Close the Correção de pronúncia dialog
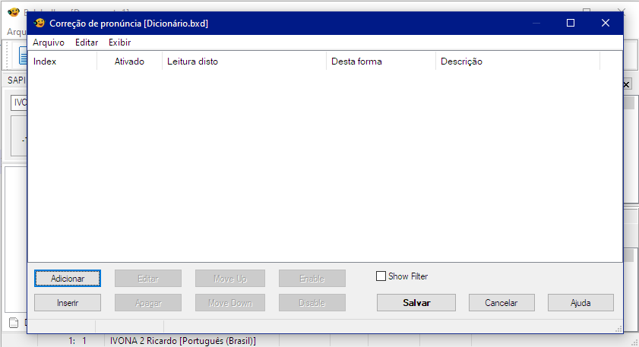This screenshot has height=347, width=639. click(x=606, y=23)
